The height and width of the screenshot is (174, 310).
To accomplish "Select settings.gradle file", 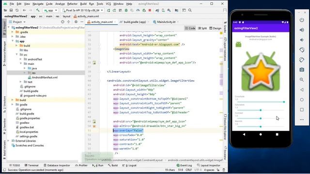I will pos(28,136).
